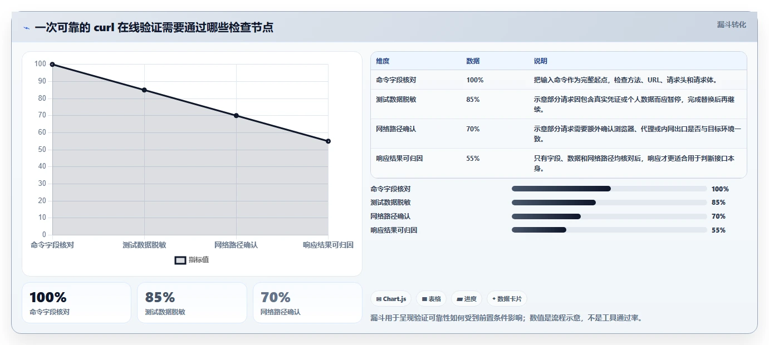Click table cell 测试数据脱敏

(396, 100)
